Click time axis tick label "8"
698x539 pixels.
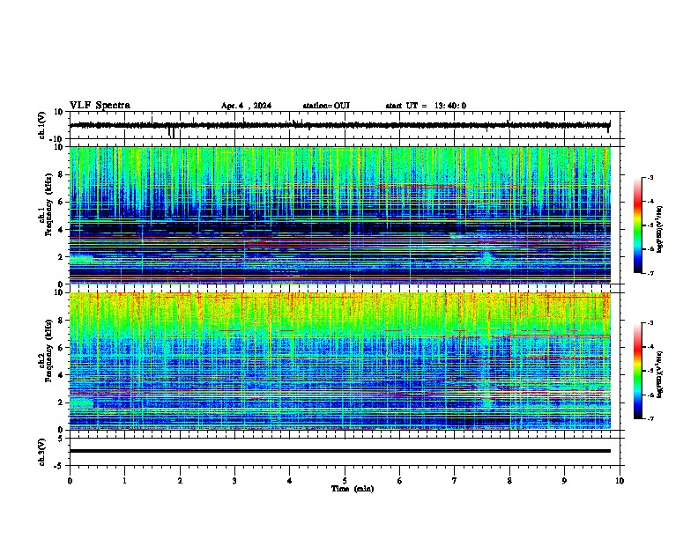[x=509, y=481]
